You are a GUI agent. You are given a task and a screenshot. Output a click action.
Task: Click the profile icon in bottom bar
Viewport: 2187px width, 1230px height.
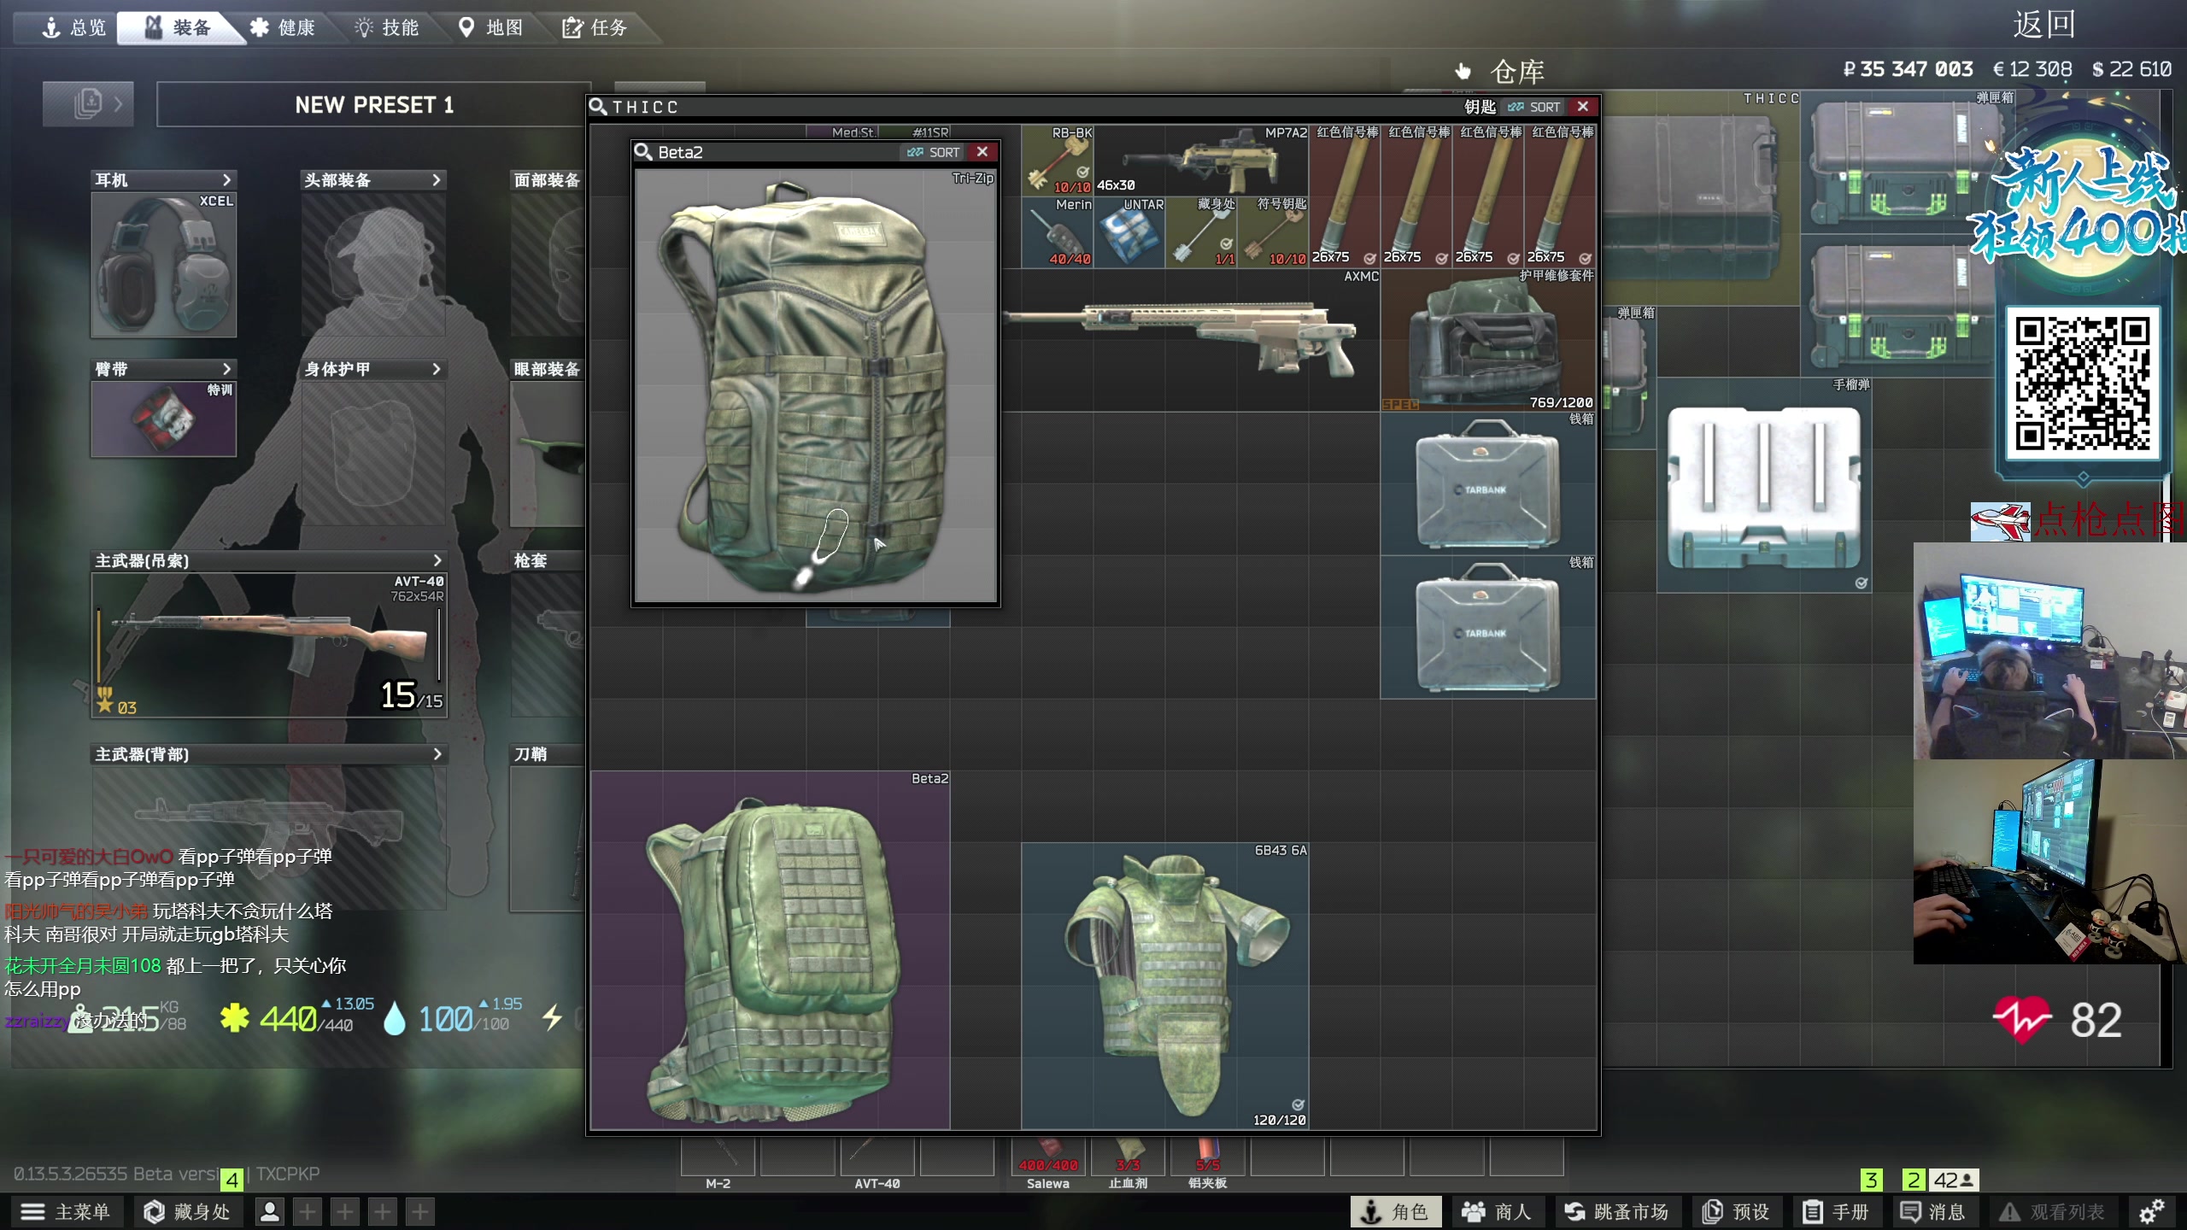(270, 1211)
